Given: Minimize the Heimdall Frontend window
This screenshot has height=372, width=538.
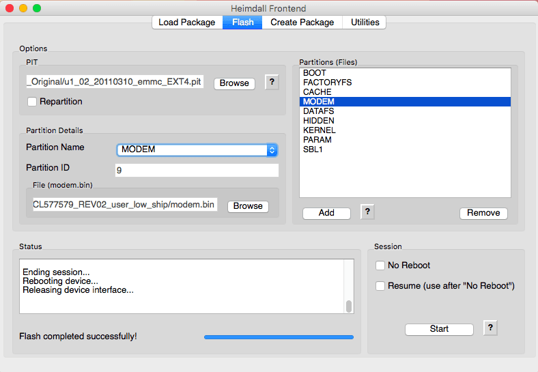Looking at the screenshot, I should (x=23, y=8).
